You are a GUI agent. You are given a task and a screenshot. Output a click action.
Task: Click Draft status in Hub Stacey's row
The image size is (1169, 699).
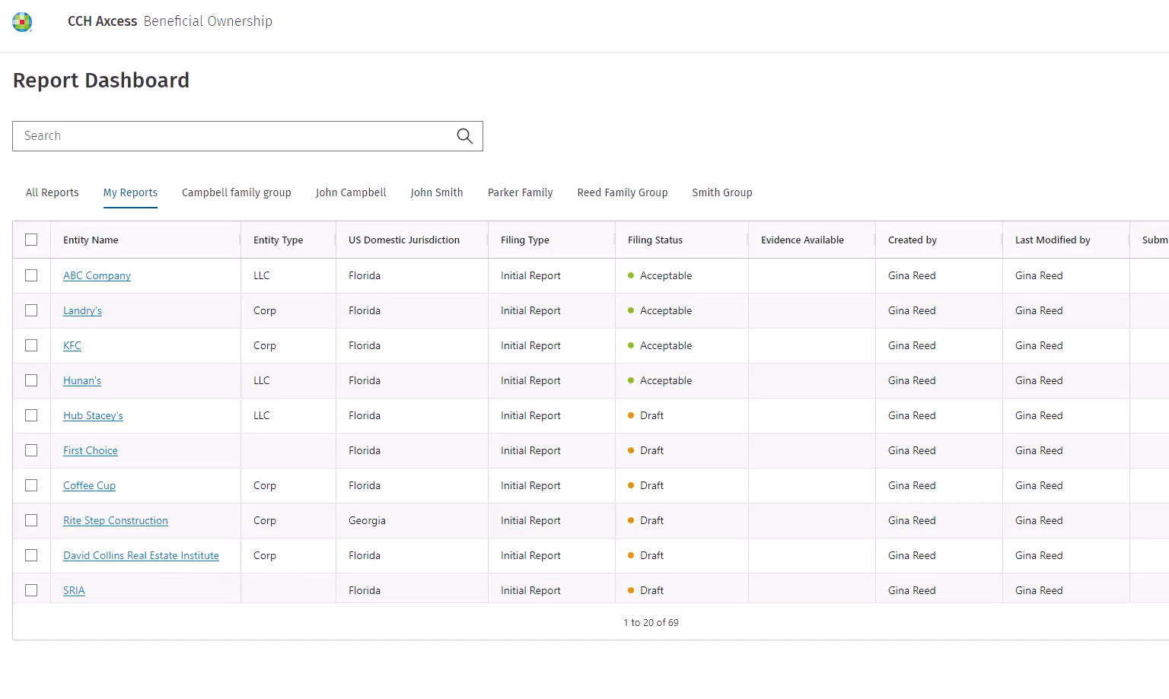click(x=651, y=415)
